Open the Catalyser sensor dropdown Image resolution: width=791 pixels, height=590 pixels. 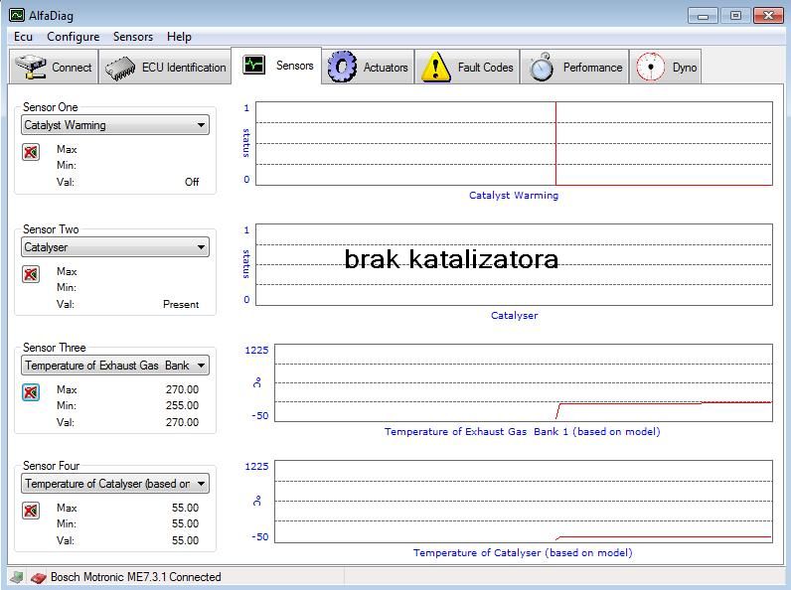pos(201,247)
